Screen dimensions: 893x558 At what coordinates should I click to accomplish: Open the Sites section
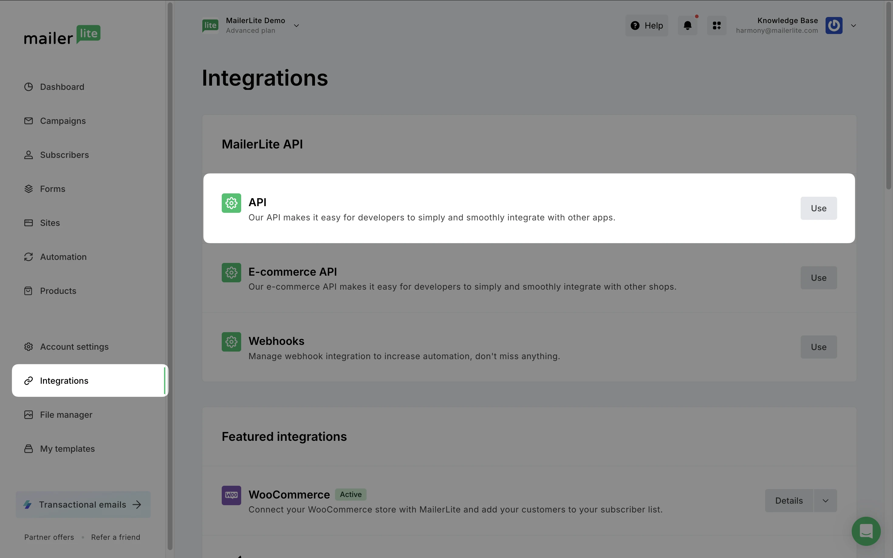(x=50, y=223)
